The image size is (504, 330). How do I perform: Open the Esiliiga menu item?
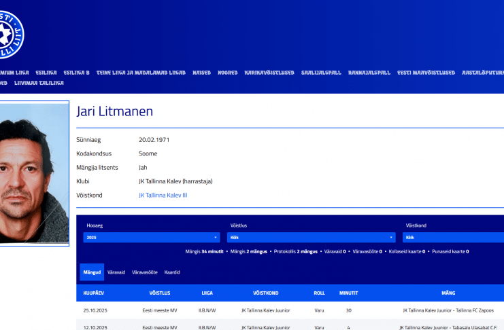tap(46, 72)
